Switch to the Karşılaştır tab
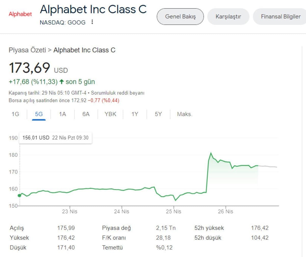 click(228, 17)
